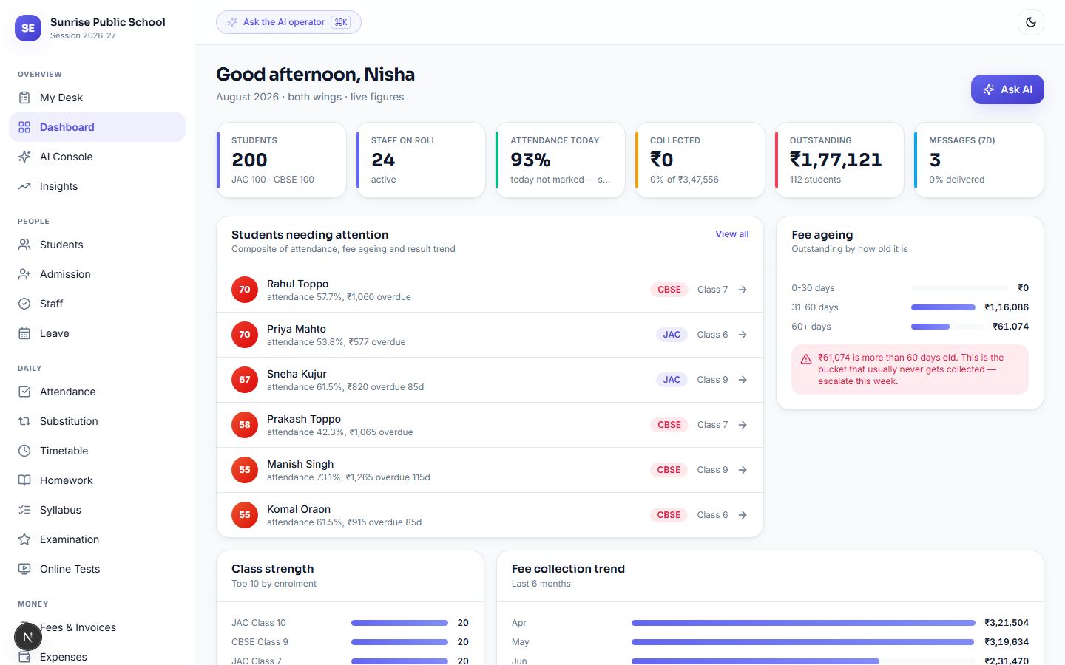Viewport: 1065px width, 665px height.
Task: Click Class 7 label for Prakash Toppo
Action: pos(712,425)
